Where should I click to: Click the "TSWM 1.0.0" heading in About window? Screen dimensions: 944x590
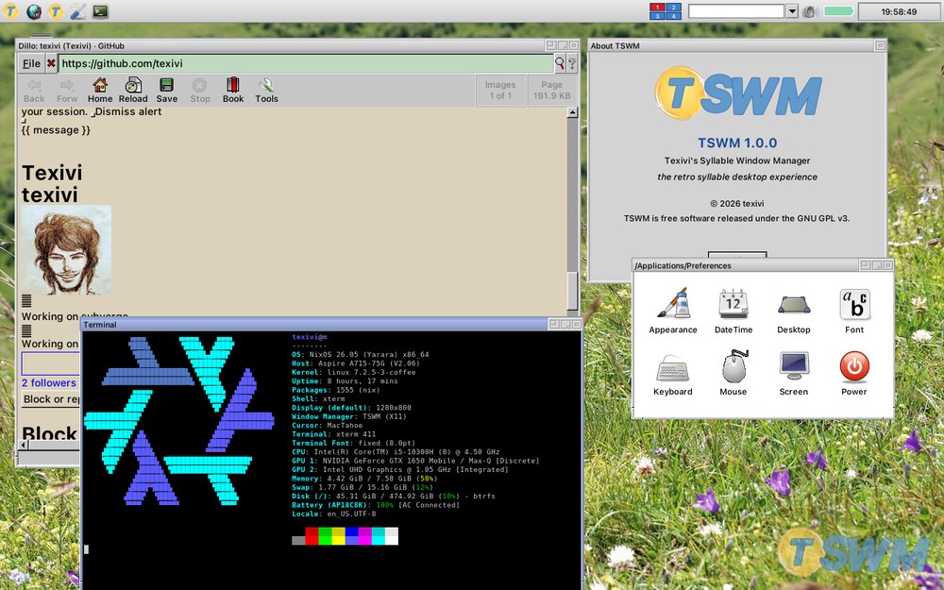(x=737, y=143)
